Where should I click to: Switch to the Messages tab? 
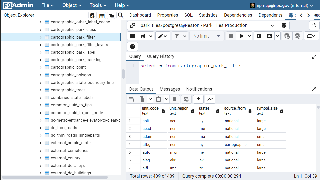(x=170, y=89)
